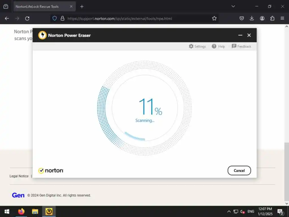Bookmark this page with the star
This screenshot has height=217, width=289.
point(214,18)
